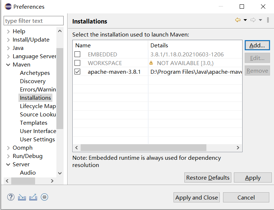Select Templates under Maven

[x=34, y=123]
